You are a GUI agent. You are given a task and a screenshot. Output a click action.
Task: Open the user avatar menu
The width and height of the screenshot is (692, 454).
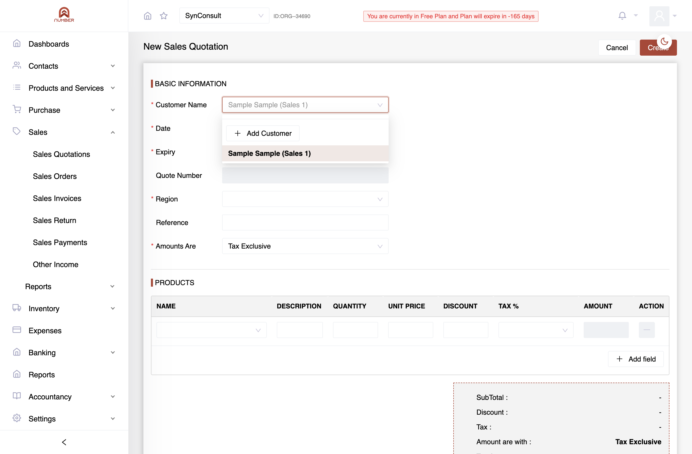click(659, 16)
